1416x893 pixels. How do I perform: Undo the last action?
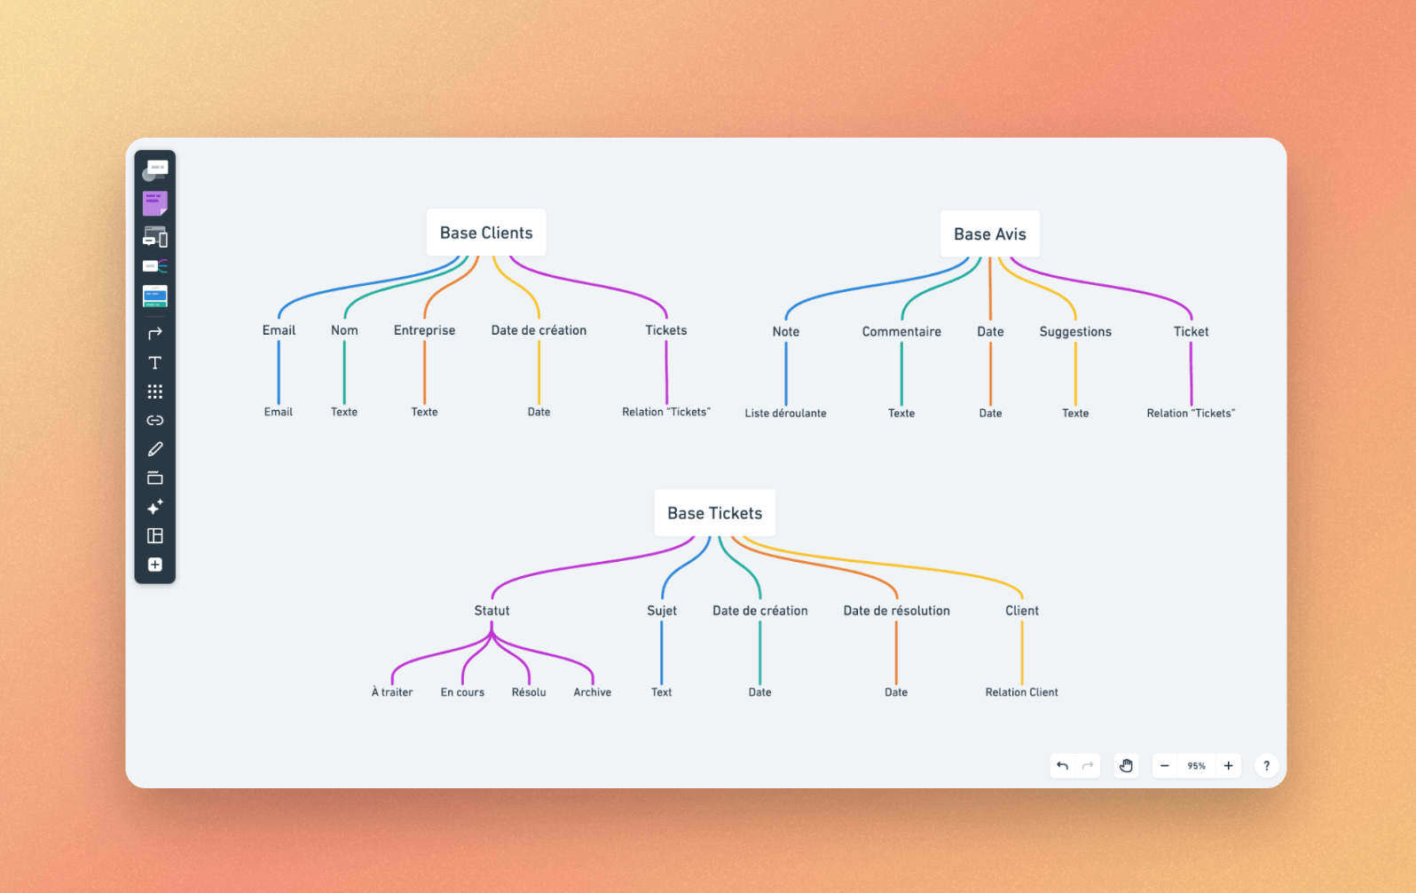[1062, 765]
